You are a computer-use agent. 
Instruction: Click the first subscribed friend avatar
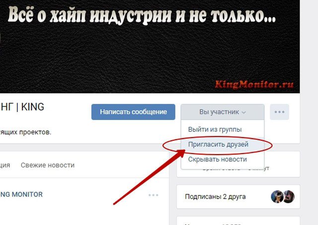(277, 196)
